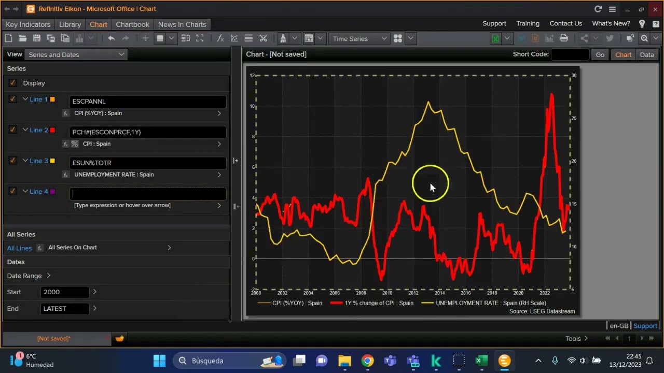Open the Library tab
This screenshot has height=373, width=664.
[70, 24]
